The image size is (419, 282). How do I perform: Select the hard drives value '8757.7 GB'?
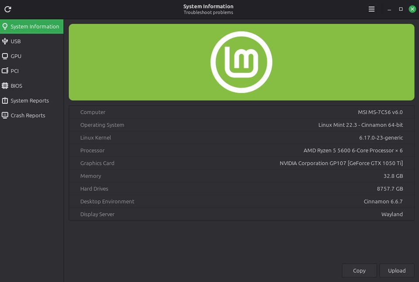[390, 189]
